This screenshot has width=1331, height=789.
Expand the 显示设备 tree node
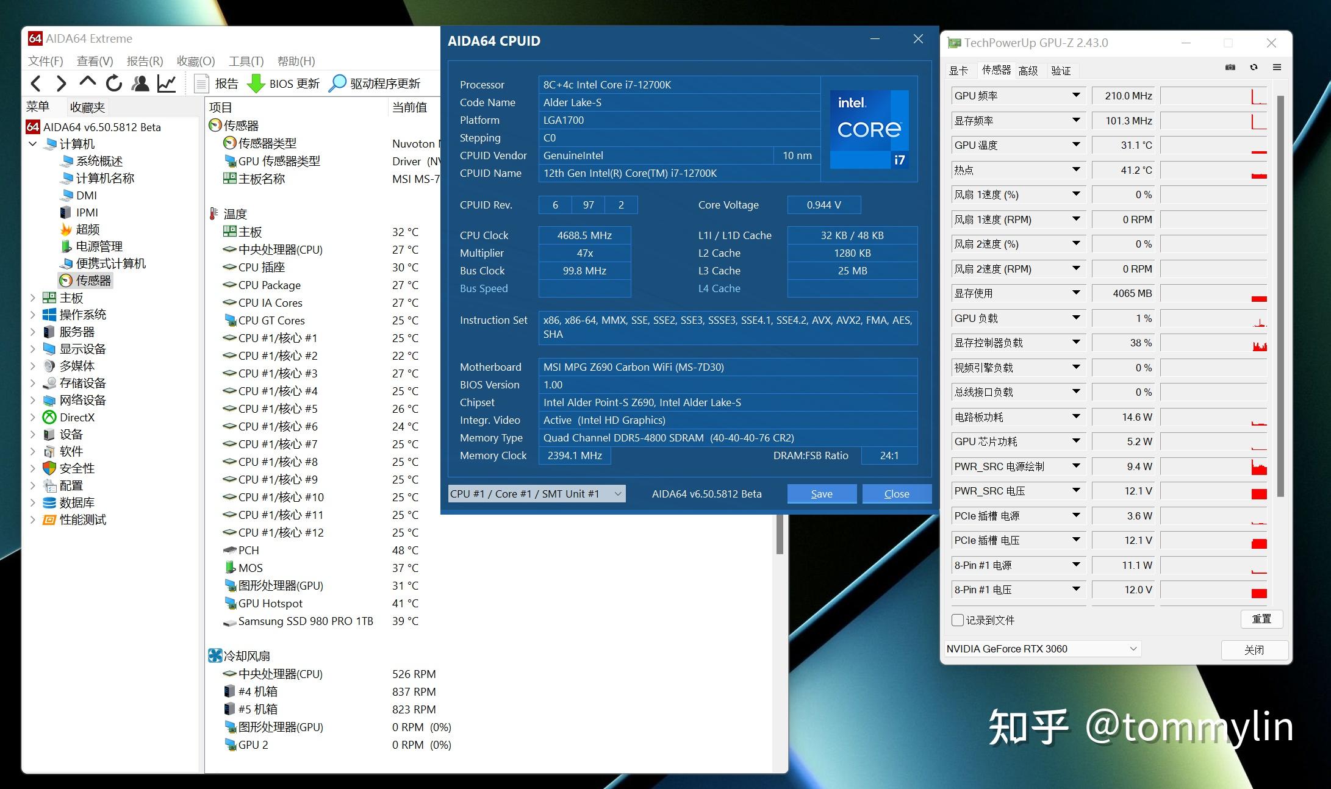point(33,349)
